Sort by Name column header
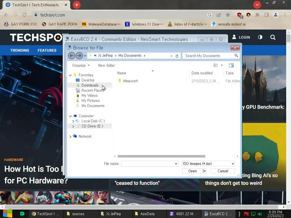291x218 pixels. [122, 73]
